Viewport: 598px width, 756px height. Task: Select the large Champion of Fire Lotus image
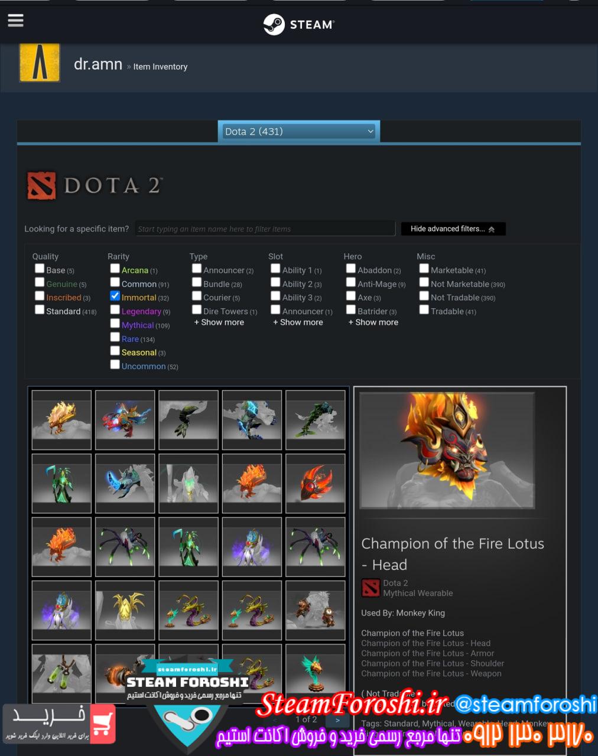(447, 450)
